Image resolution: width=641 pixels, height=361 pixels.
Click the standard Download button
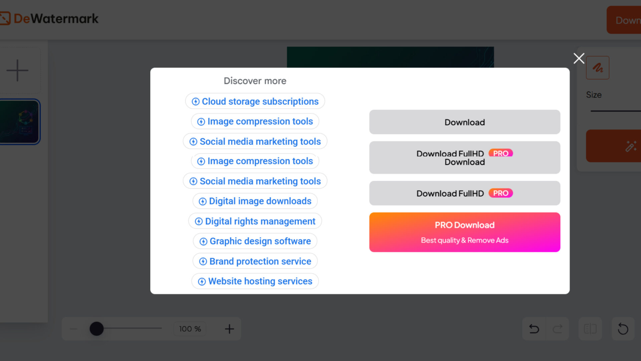click(464, 122)
